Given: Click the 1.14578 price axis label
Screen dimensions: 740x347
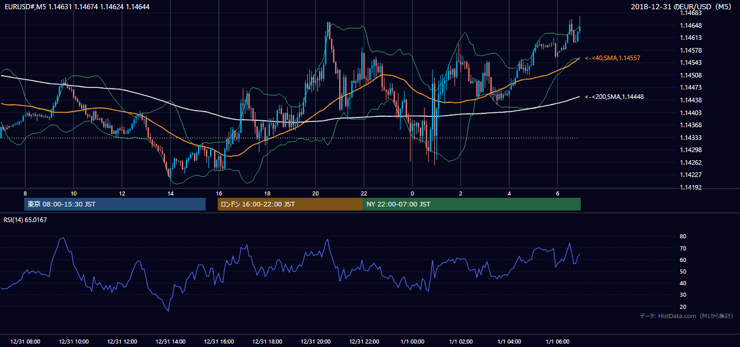Looking at the screenshot, I should coord(691,50).
